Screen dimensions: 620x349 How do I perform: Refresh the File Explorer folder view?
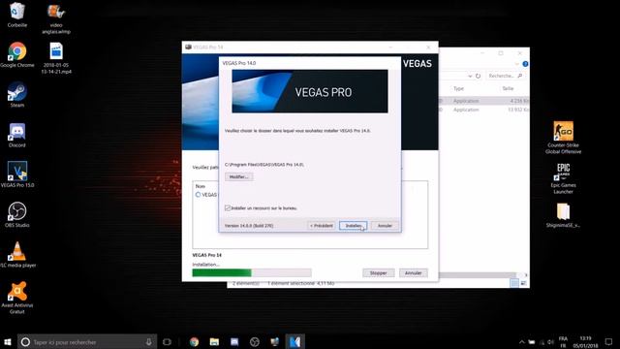point(478,76)
